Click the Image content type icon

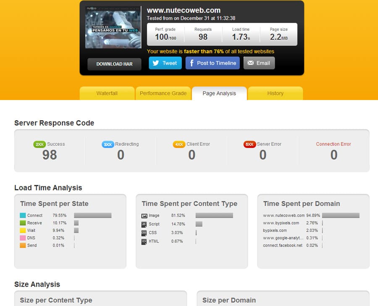tap(144, 216)
